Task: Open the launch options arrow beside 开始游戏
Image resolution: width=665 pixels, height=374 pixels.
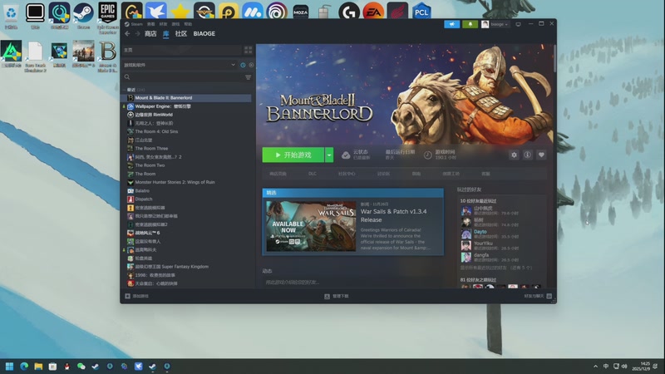Action: (329, 155)
